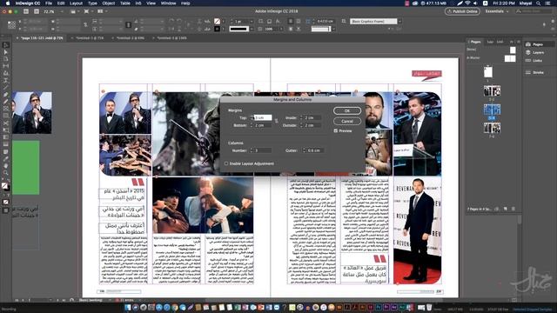Click the delete page trash icon
Viewport: 557px width, 313px height.
[513, 209]
